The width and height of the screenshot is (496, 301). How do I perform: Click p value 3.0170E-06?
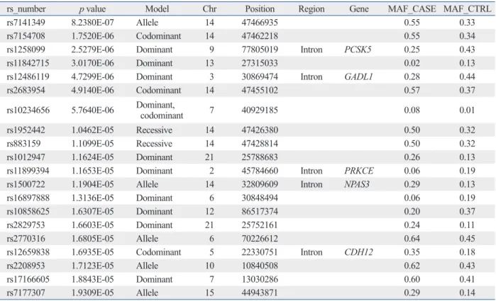pos(92,63)
